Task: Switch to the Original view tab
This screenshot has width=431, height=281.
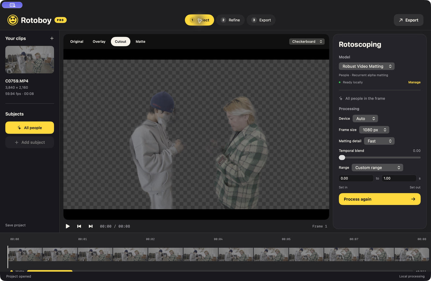Action: coord(77,42)
